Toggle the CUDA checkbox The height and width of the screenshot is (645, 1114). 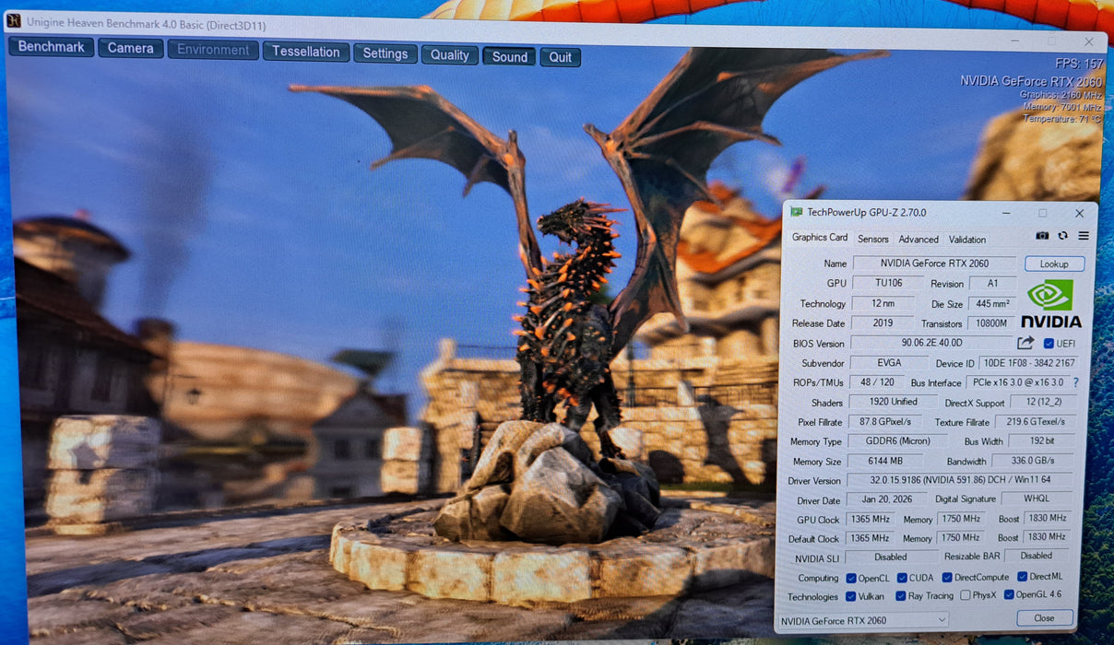900,578
